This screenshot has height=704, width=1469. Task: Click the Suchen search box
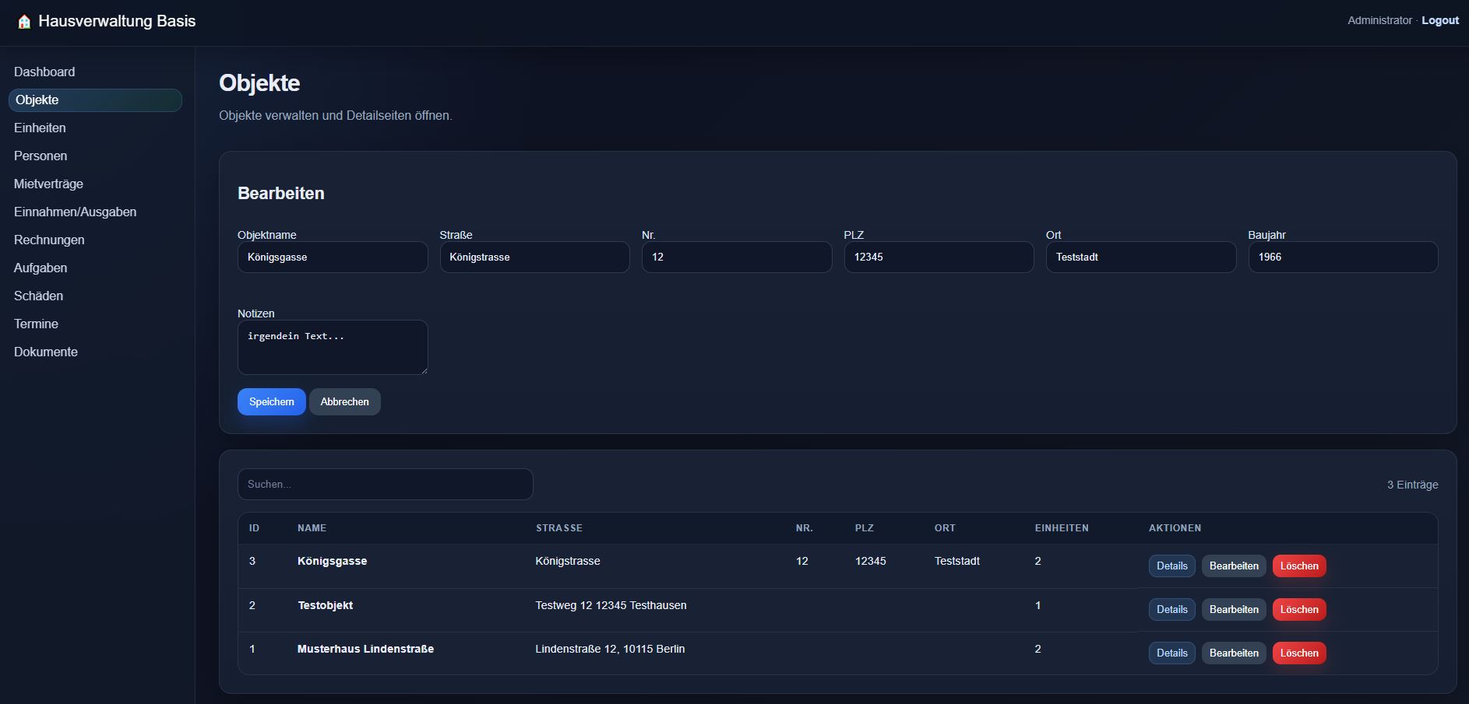coord(386,484)
